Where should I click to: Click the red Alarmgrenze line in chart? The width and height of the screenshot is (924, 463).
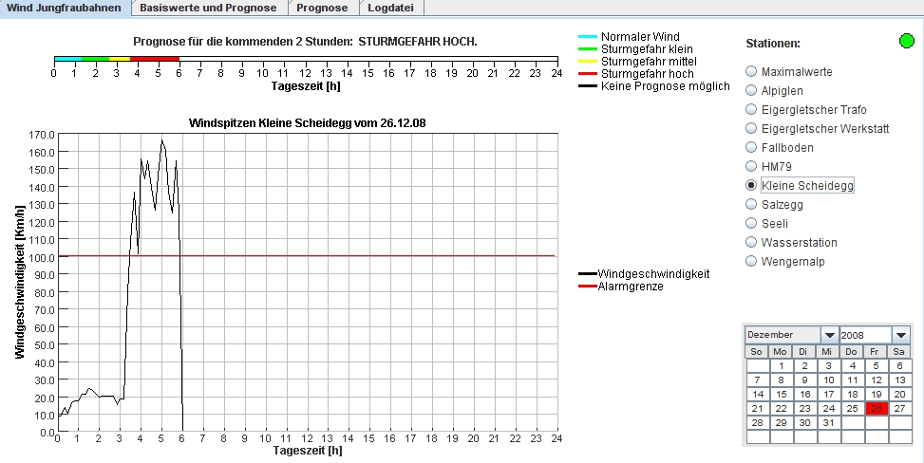[x=380, y=255]
